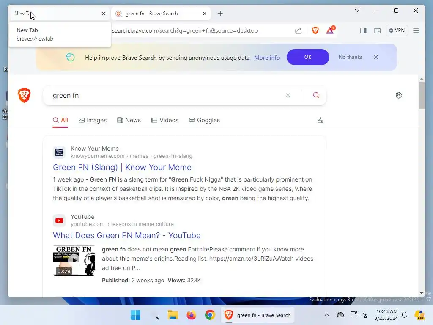Click the page vertical scrollbar thumb
The width and height of the screenshot is (433, 325).
pyautogui.click(x=422, y=95)
